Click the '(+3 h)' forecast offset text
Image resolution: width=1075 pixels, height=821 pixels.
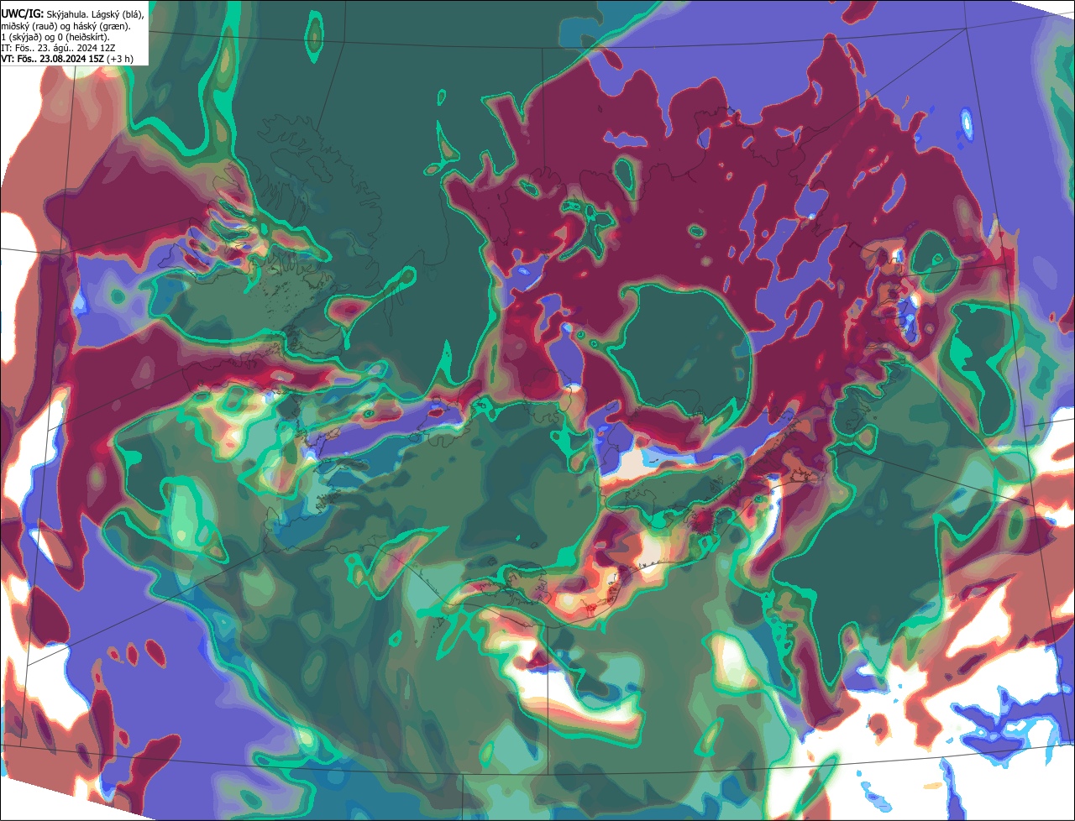120,59
